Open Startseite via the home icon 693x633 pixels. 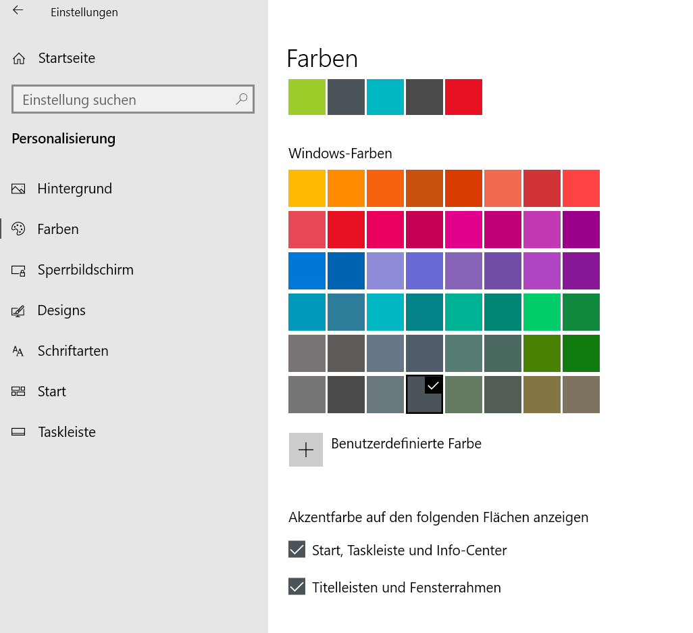click(x=19, y=58)
